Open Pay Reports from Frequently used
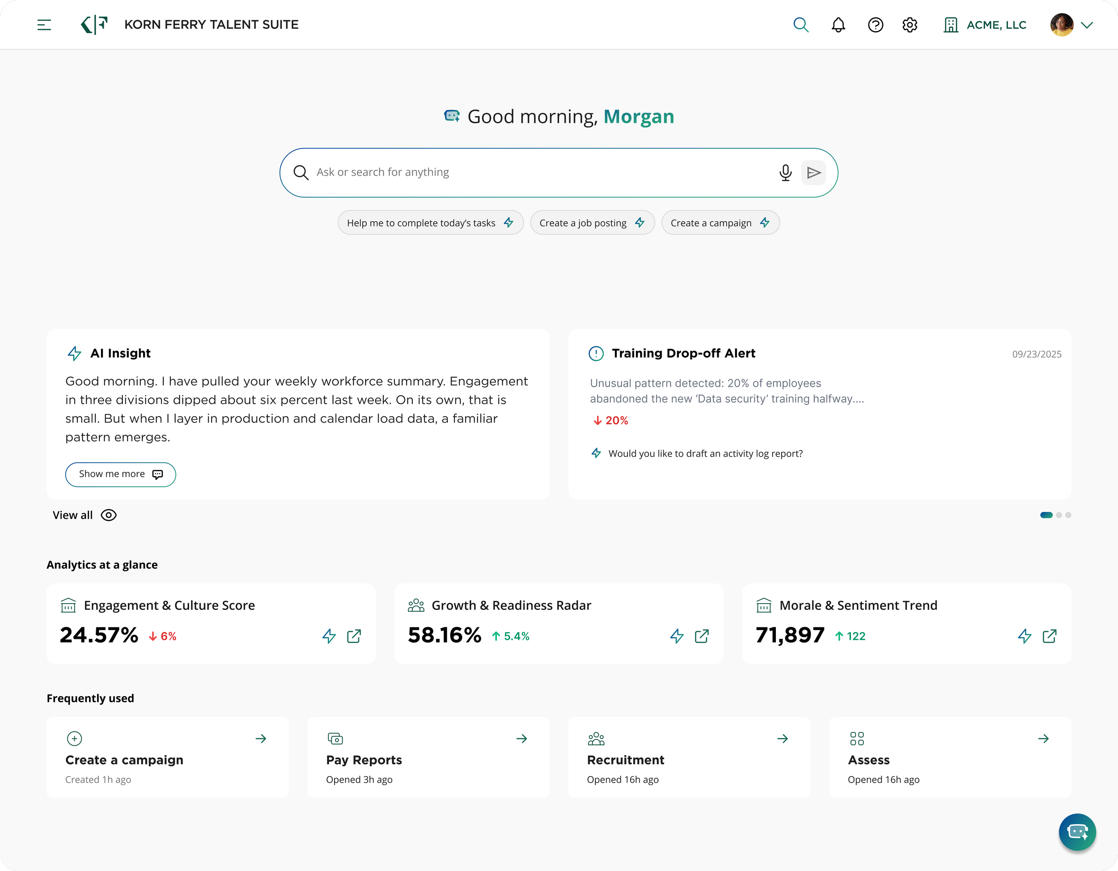The height and width of the screenshot is (871, 1118). tap(428, 757)
